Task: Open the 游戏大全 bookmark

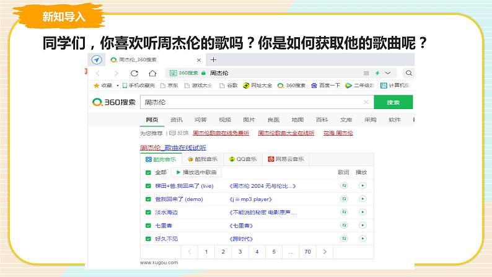Action: pos(198,86)
